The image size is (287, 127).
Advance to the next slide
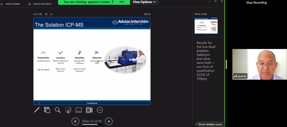point(109,121)
